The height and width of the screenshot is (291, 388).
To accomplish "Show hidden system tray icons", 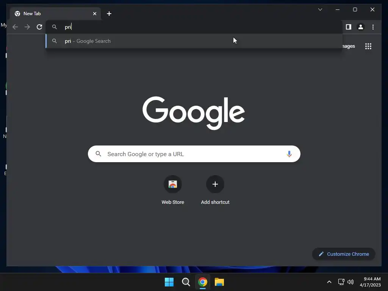I will [329, 282].
